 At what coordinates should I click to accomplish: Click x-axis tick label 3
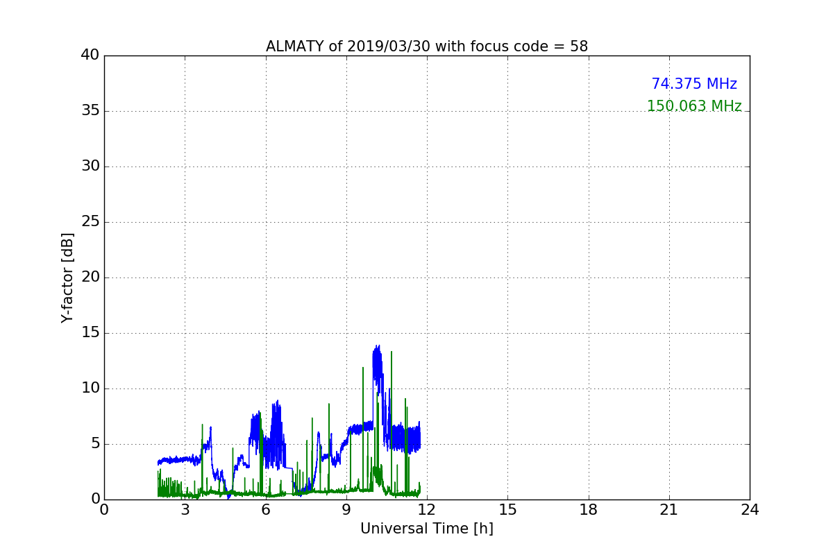coord(185,510)
